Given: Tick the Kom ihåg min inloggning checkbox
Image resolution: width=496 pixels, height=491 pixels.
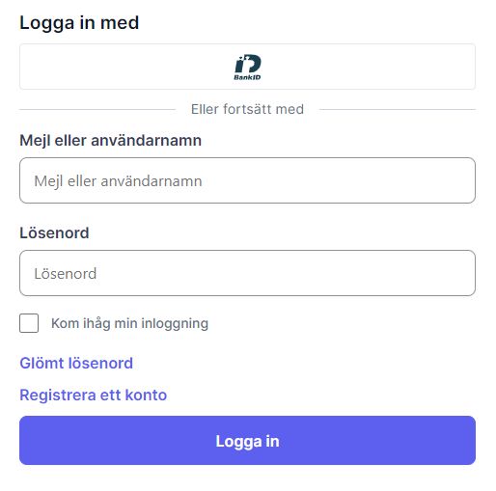Looking at the screenshot, I should click(x=29, y=323).
